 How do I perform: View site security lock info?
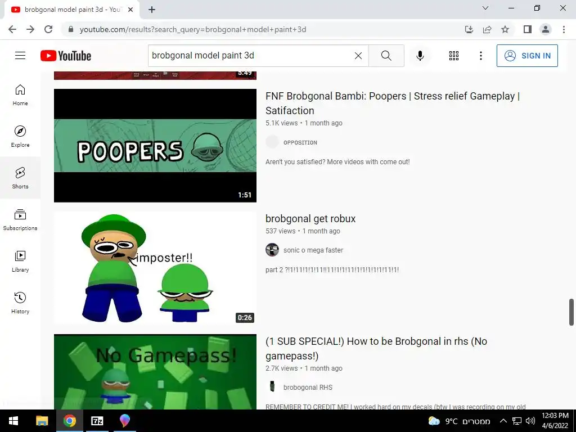coord(71,29)
